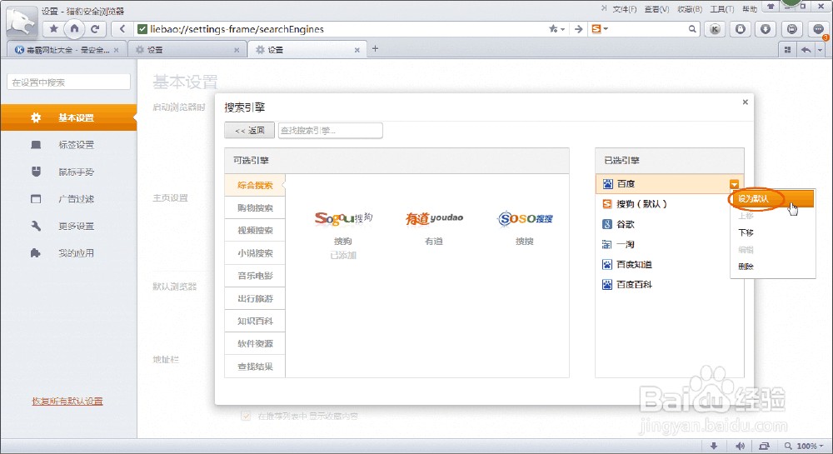Click the favorites star toolbar button
Viewport: 833px width, 454px height.
[53, 29]
